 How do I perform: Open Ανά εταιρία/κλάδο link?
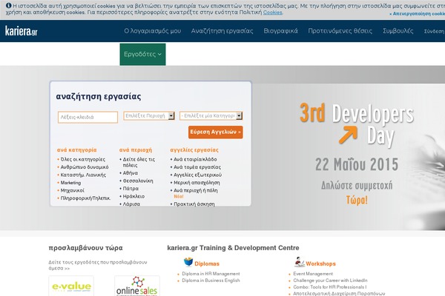(x=195, y=160)
